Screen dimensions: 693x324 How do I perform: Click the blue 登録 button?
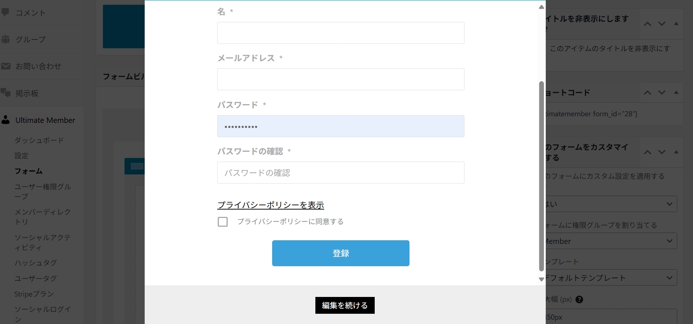[x=341, y=253]
